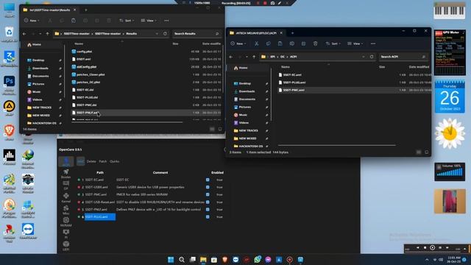Add new tab in ACPI Explorer window

click(292, 32)
